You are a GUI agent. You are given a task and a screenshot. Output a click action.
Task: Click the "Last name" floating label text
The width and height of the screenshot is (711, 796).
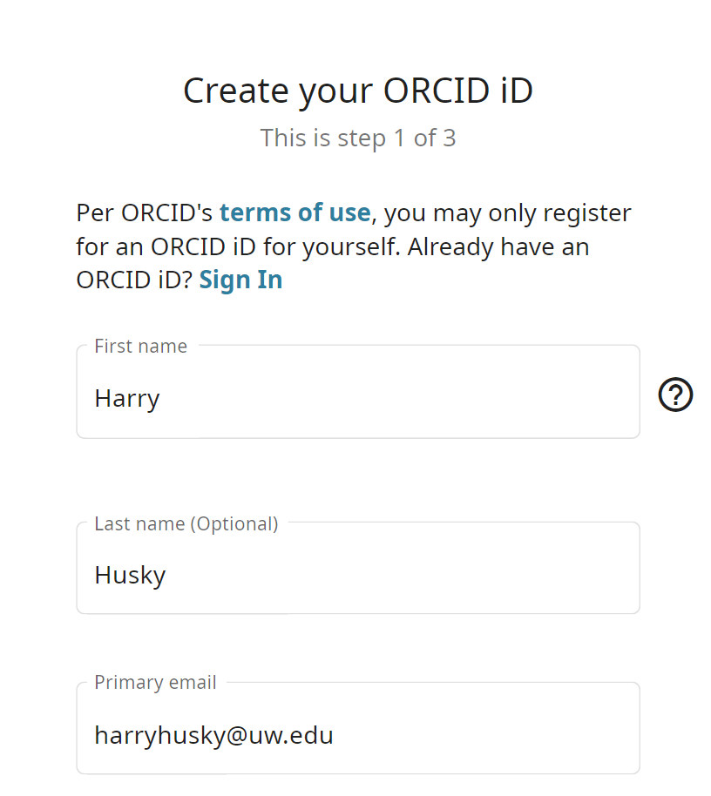139,523
